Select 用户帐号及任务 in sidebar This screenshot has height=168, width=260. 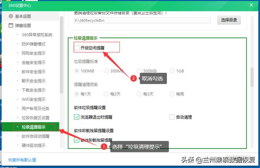click(x=35, y=109)
